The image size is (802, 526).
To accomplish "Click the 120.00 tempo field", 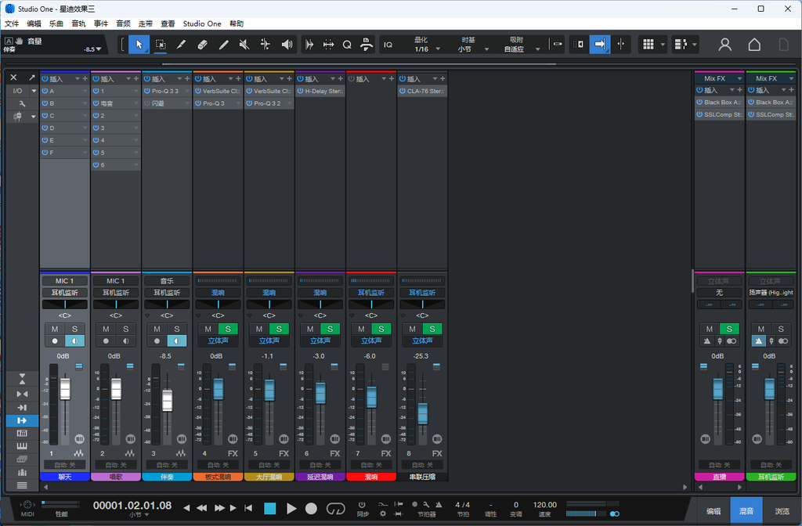I will pyautogui.click(x=545, y=505).
